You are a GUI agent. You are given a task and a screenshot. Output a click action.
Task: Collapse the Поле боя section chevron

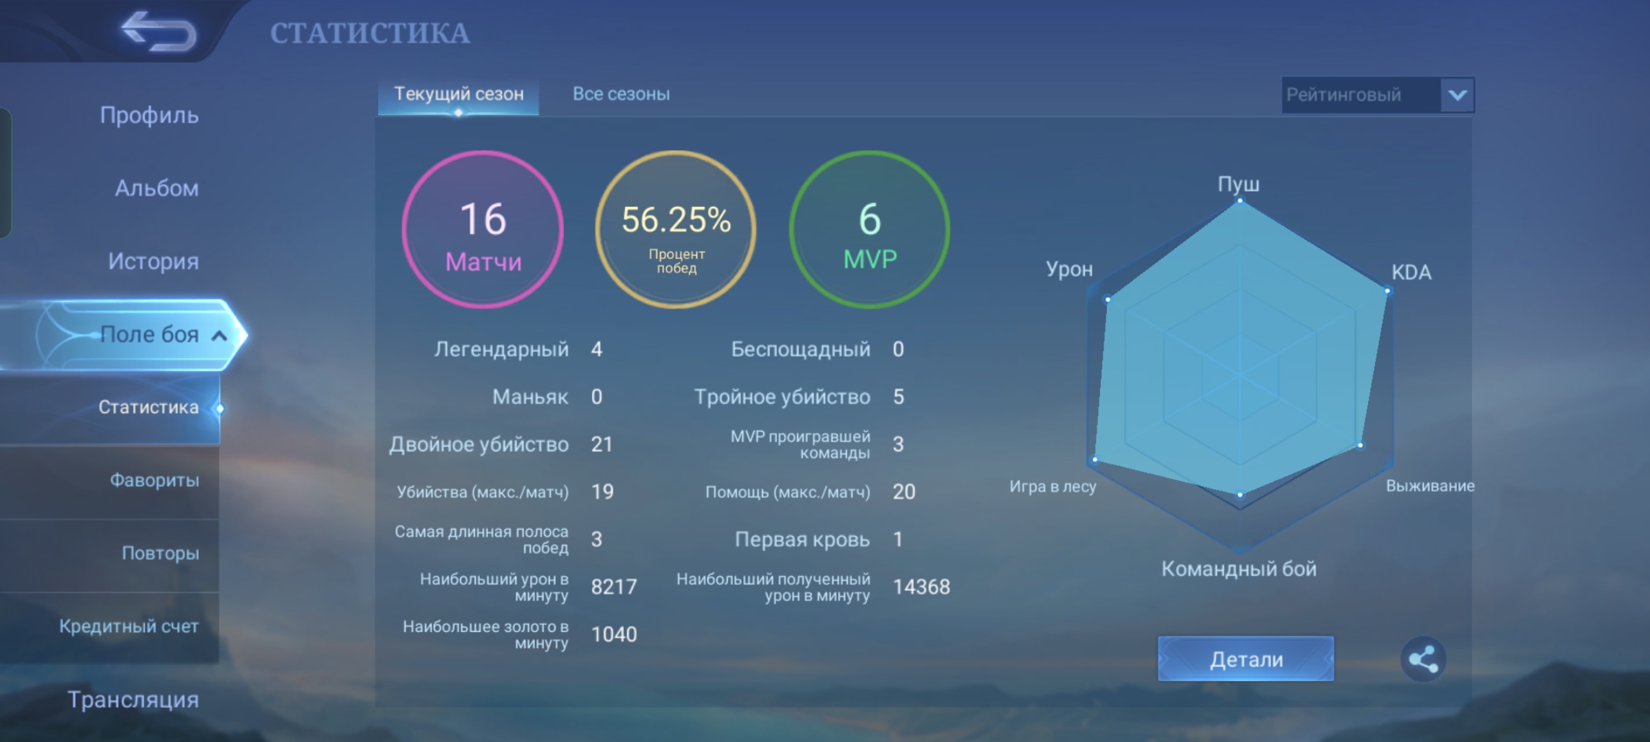(x=219, y=335)
